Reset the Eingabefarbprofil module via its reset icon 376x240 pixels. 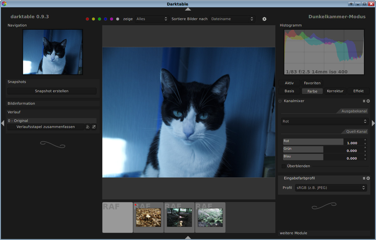coord(368,178)
